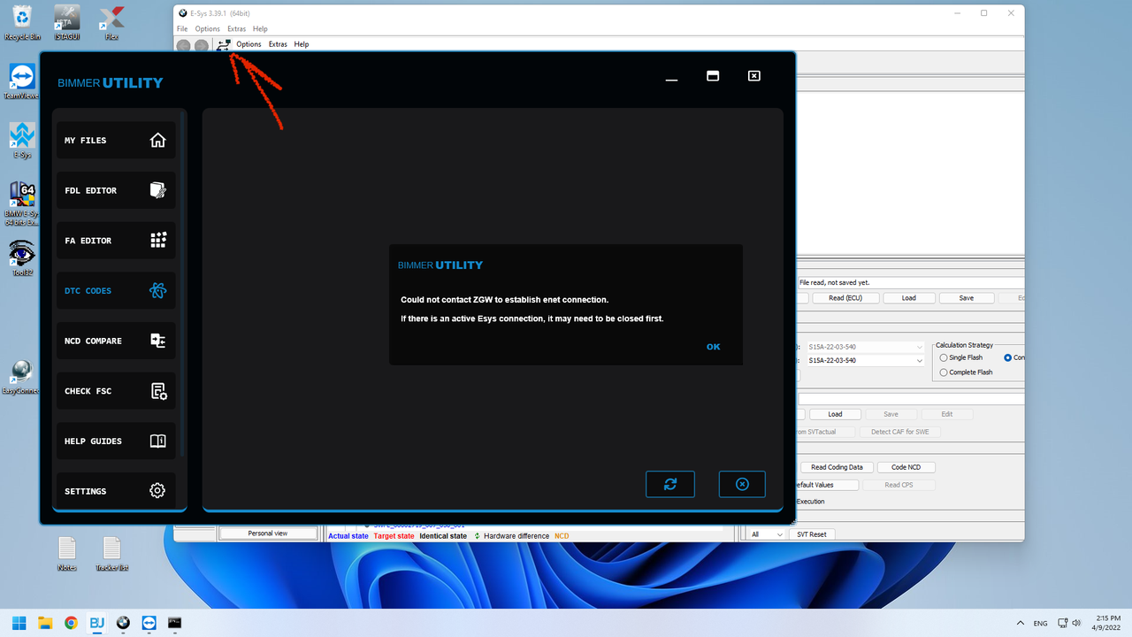The image size is (1132, 637).
Task: Open Settings gear in Bimmer Utility sidebar
Action: click(x=157, y=490)
